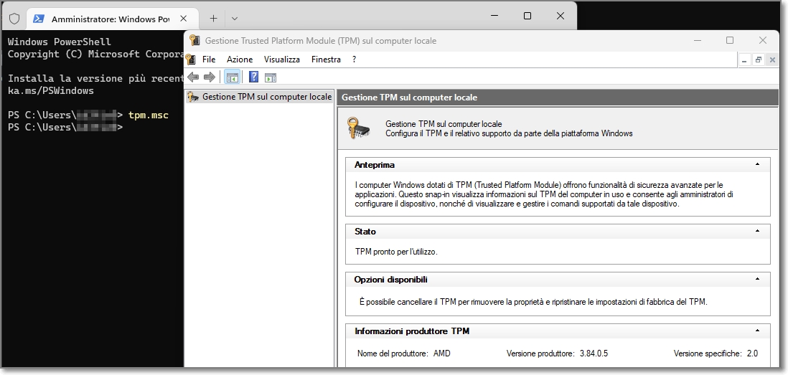788x375 pixels.
Task: Click the manufacturer name value AMD
Action: [442, 353]
